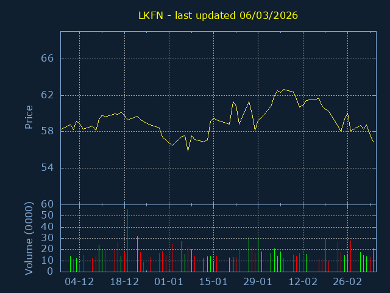
Task: Select the 04-12 date label
Action: pyautogui.click(x=79, y=282)
